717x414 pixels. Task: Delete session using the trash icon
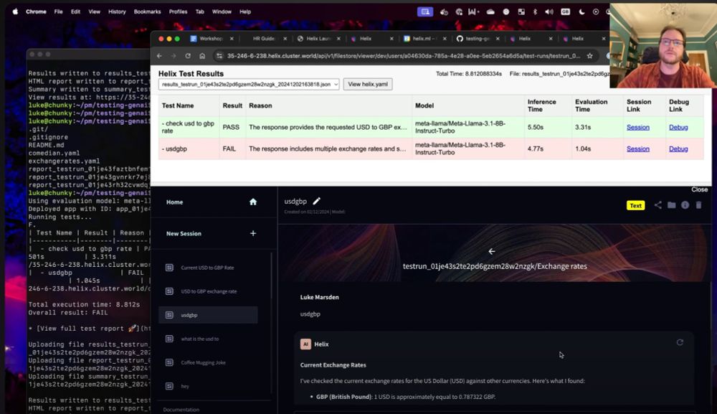click(698, 205)
